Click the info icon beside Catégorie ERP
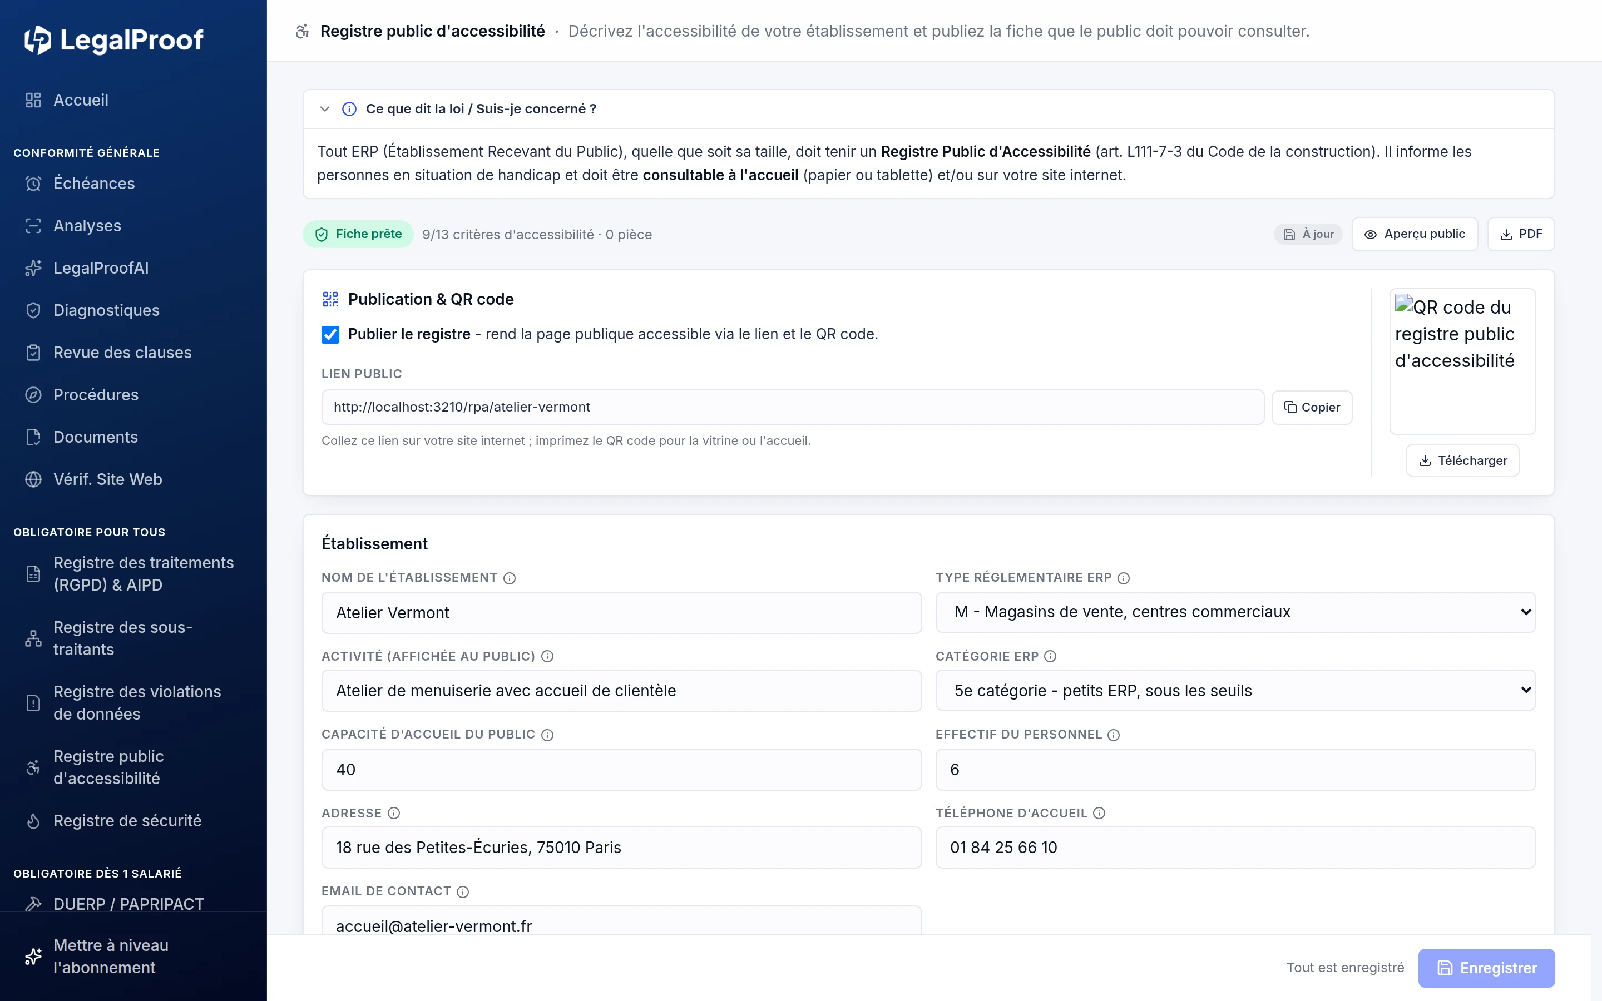 1050,656
